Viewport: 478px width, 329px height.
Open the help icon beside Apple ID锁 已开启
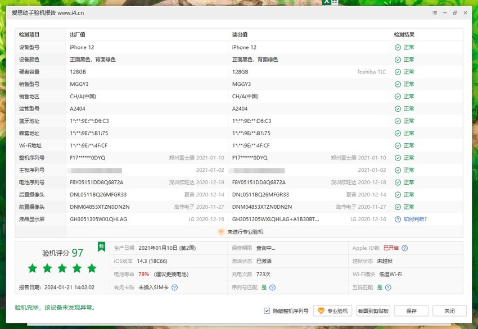(x=404, y=248)
